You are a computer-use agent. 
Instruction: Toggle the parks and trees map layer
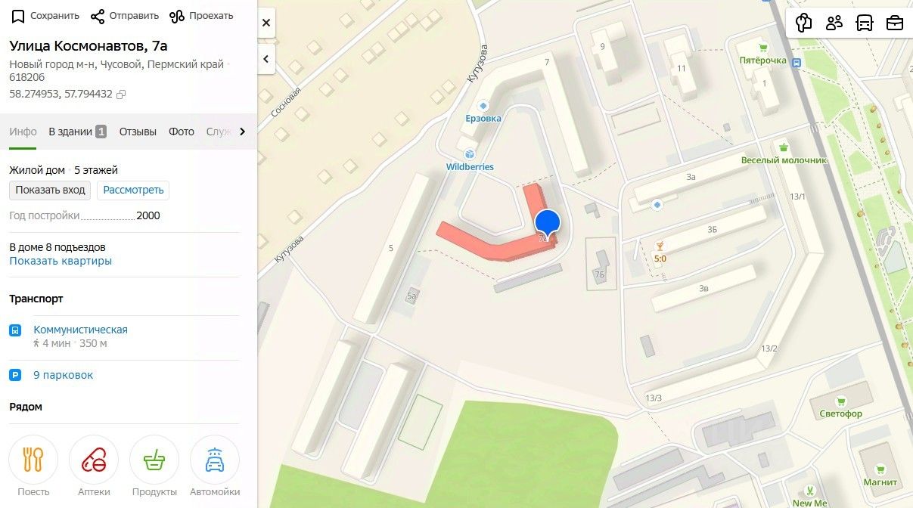tap(804, 23)
